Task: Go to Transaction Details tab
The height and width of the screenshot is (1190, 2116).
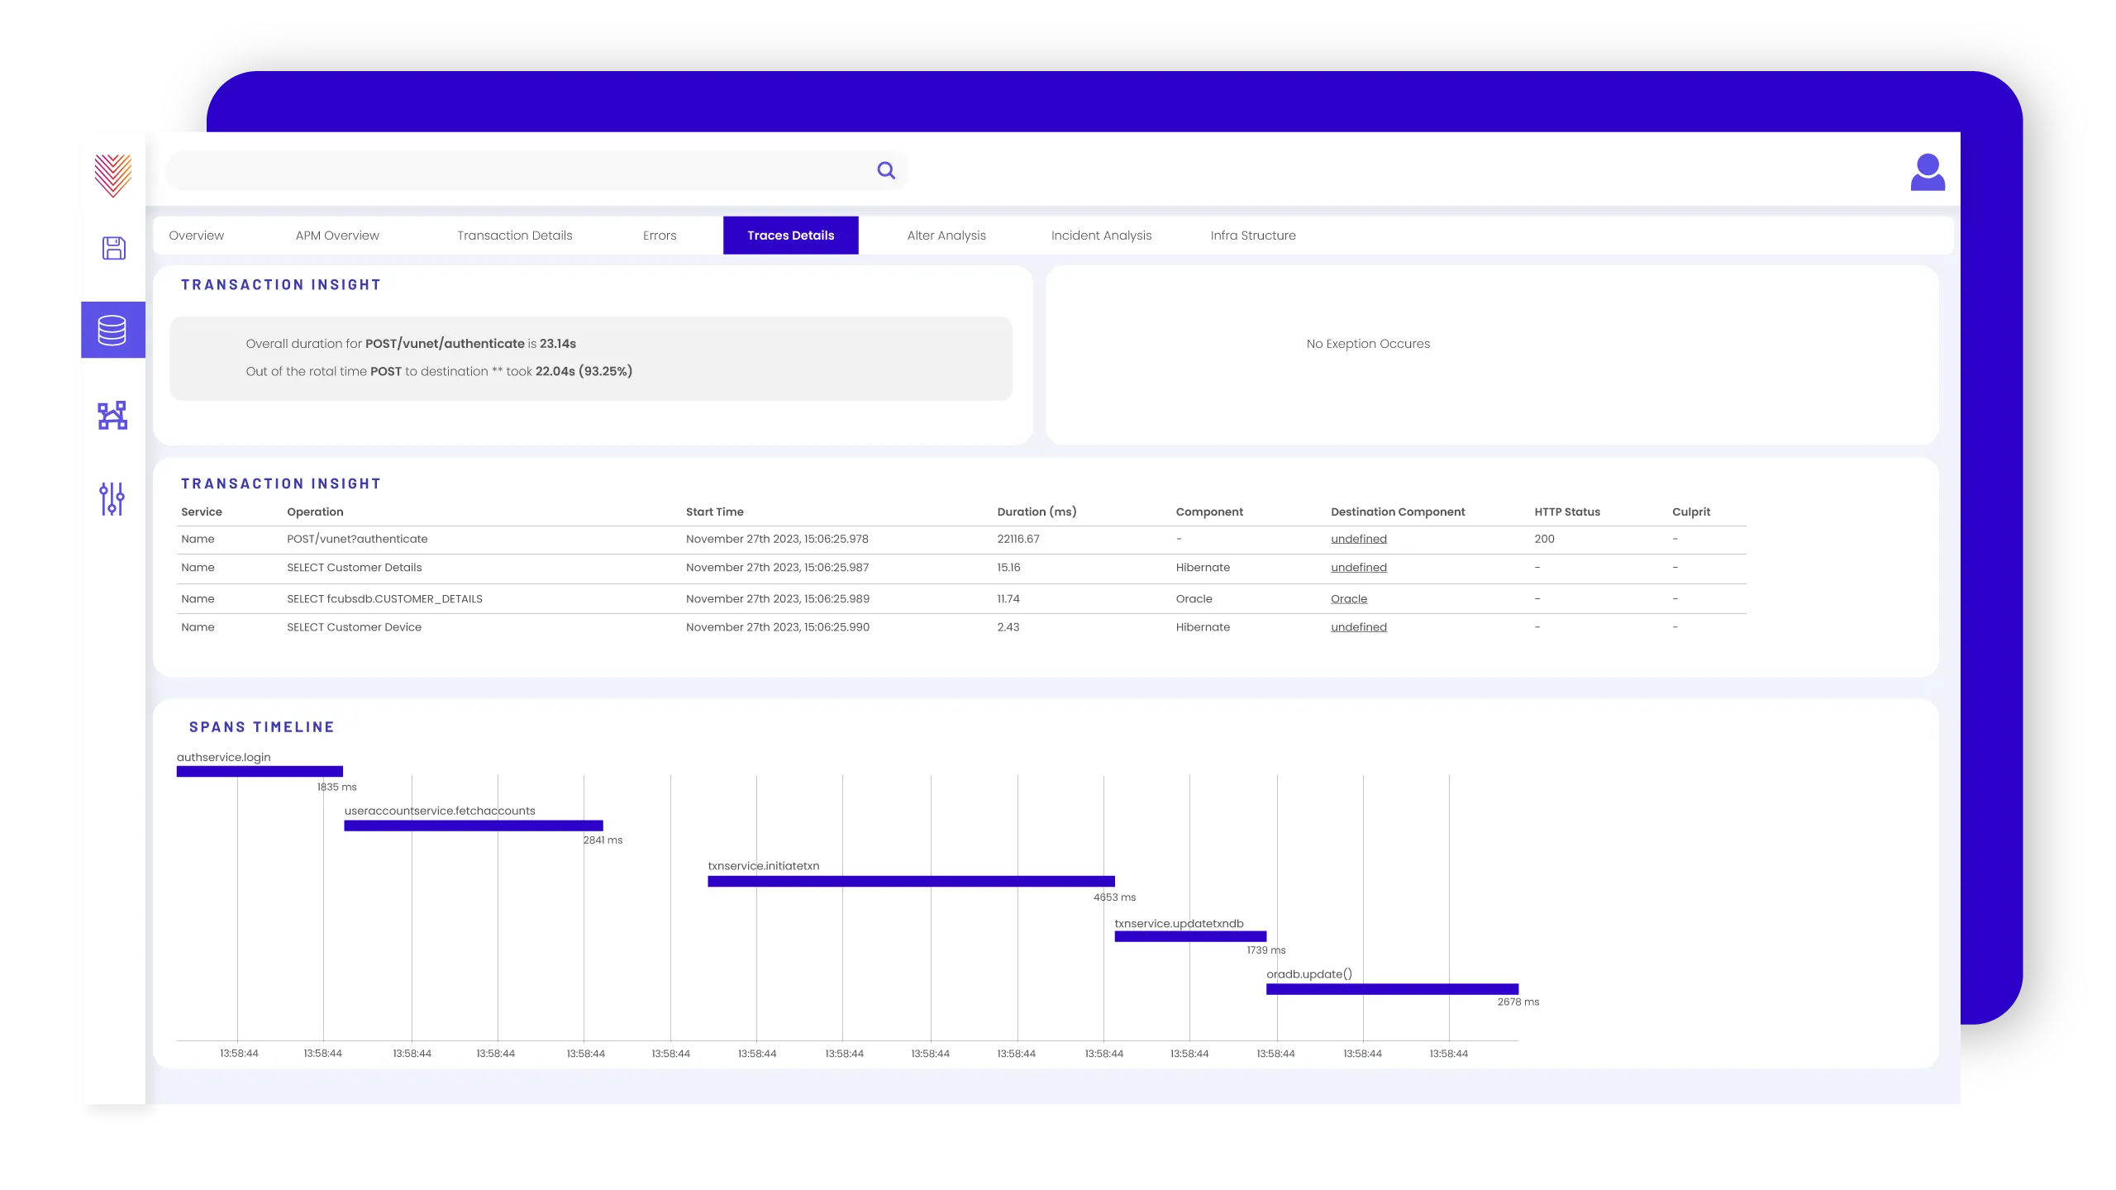Action: (x=515, y=236)
